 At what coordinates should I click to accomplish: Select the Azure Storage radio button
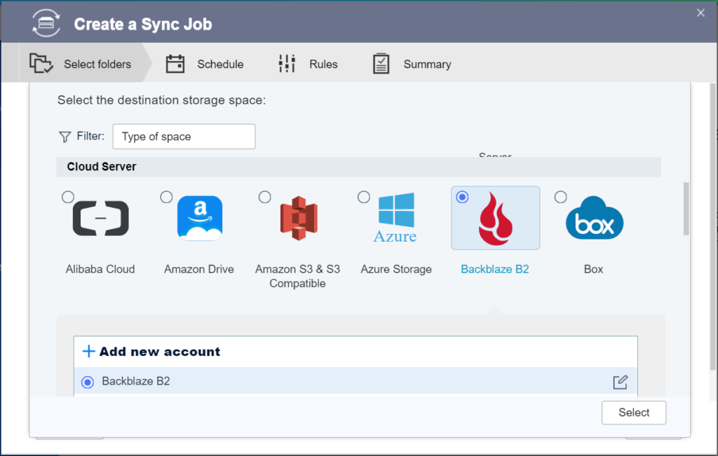click(x=364, y=197)
